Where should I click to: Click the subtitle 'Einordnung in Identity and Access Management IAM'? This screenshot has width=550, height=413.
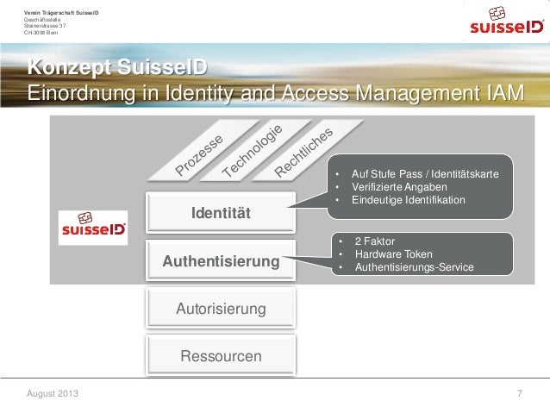point(276,93)
